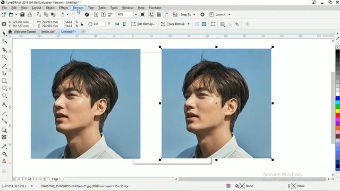Screen dimensions: 340x191
Task: Click the Paste icon in toolbar
Action: click(53, 14)
